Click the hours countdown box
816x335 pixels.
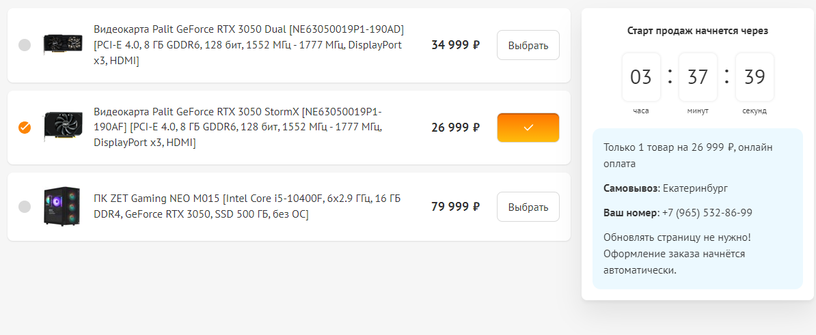[x=641, y=77]
